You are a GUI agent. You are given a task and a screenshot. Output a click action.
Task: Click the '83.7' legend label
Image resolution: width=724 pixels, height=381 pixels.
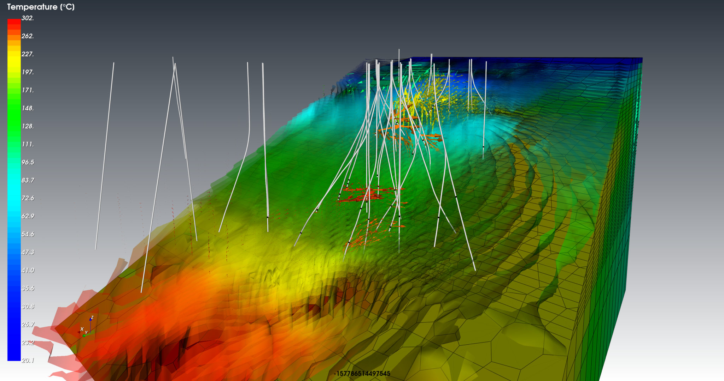tap(28, 180)
